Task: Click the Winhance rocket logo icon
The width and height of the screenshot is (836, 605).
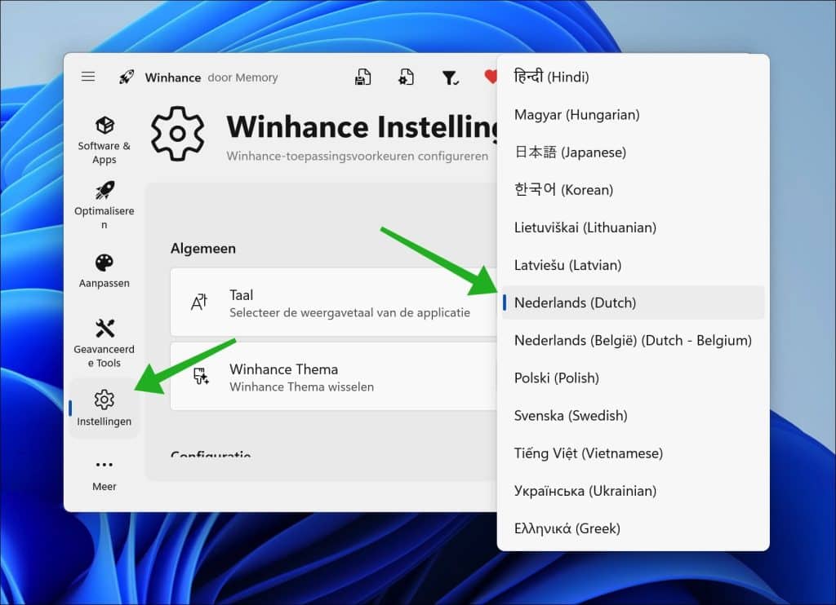Action: [x=127, y=77]
